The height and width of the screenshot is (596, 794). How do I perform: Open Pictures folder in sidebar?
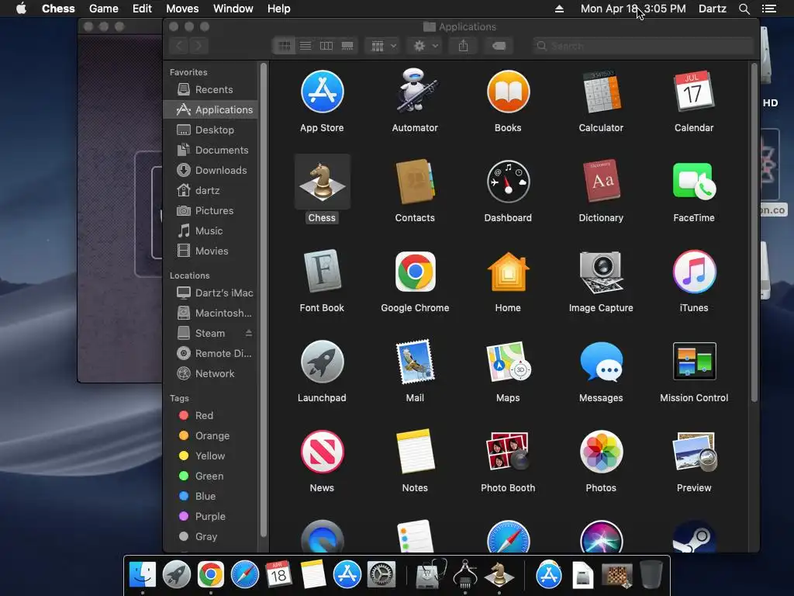click(x=211, y=210)
